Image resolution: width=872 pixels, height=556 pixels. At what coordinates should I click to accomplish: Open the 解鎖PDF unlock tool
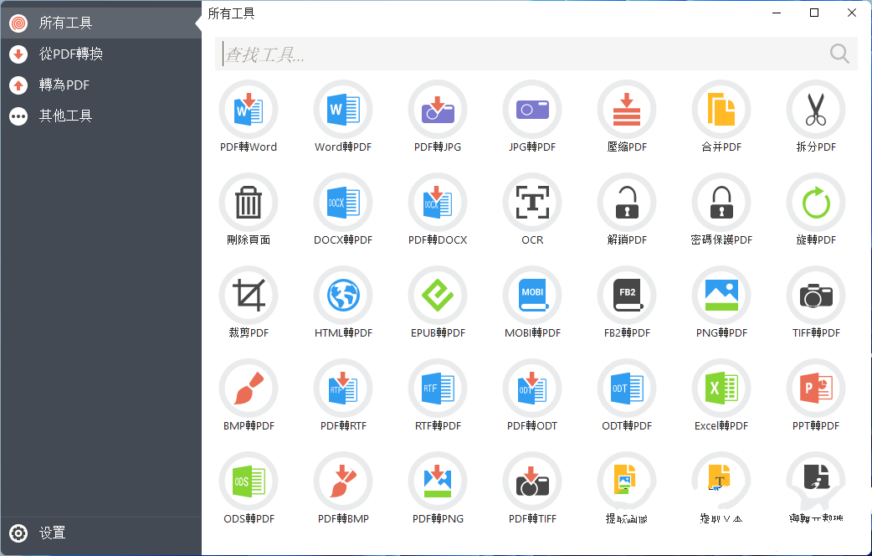tap(626, 202)
